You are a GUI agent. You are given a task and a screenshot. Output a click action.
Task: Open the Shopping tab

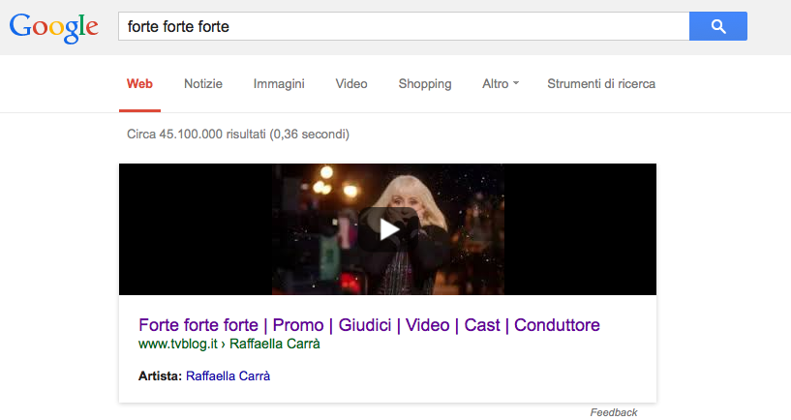(425, 83)
